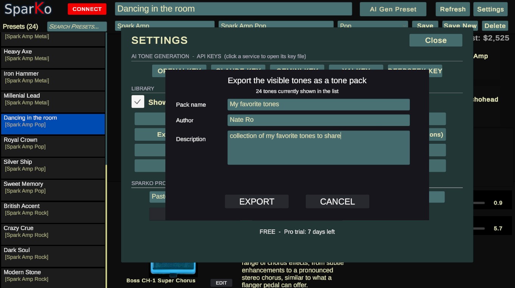Select the Modern Stone preset
Viewport: 515px width, 288px height.
tap(53, 278)
